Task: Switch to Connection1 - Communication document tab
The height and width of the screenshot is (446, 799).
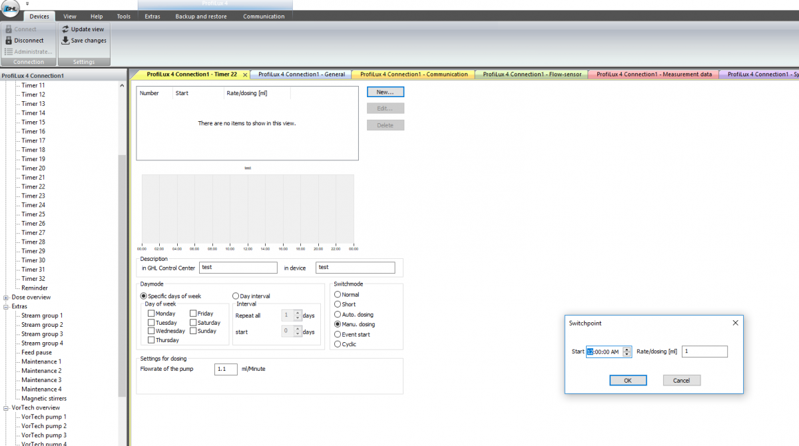Action: point(414,75)
